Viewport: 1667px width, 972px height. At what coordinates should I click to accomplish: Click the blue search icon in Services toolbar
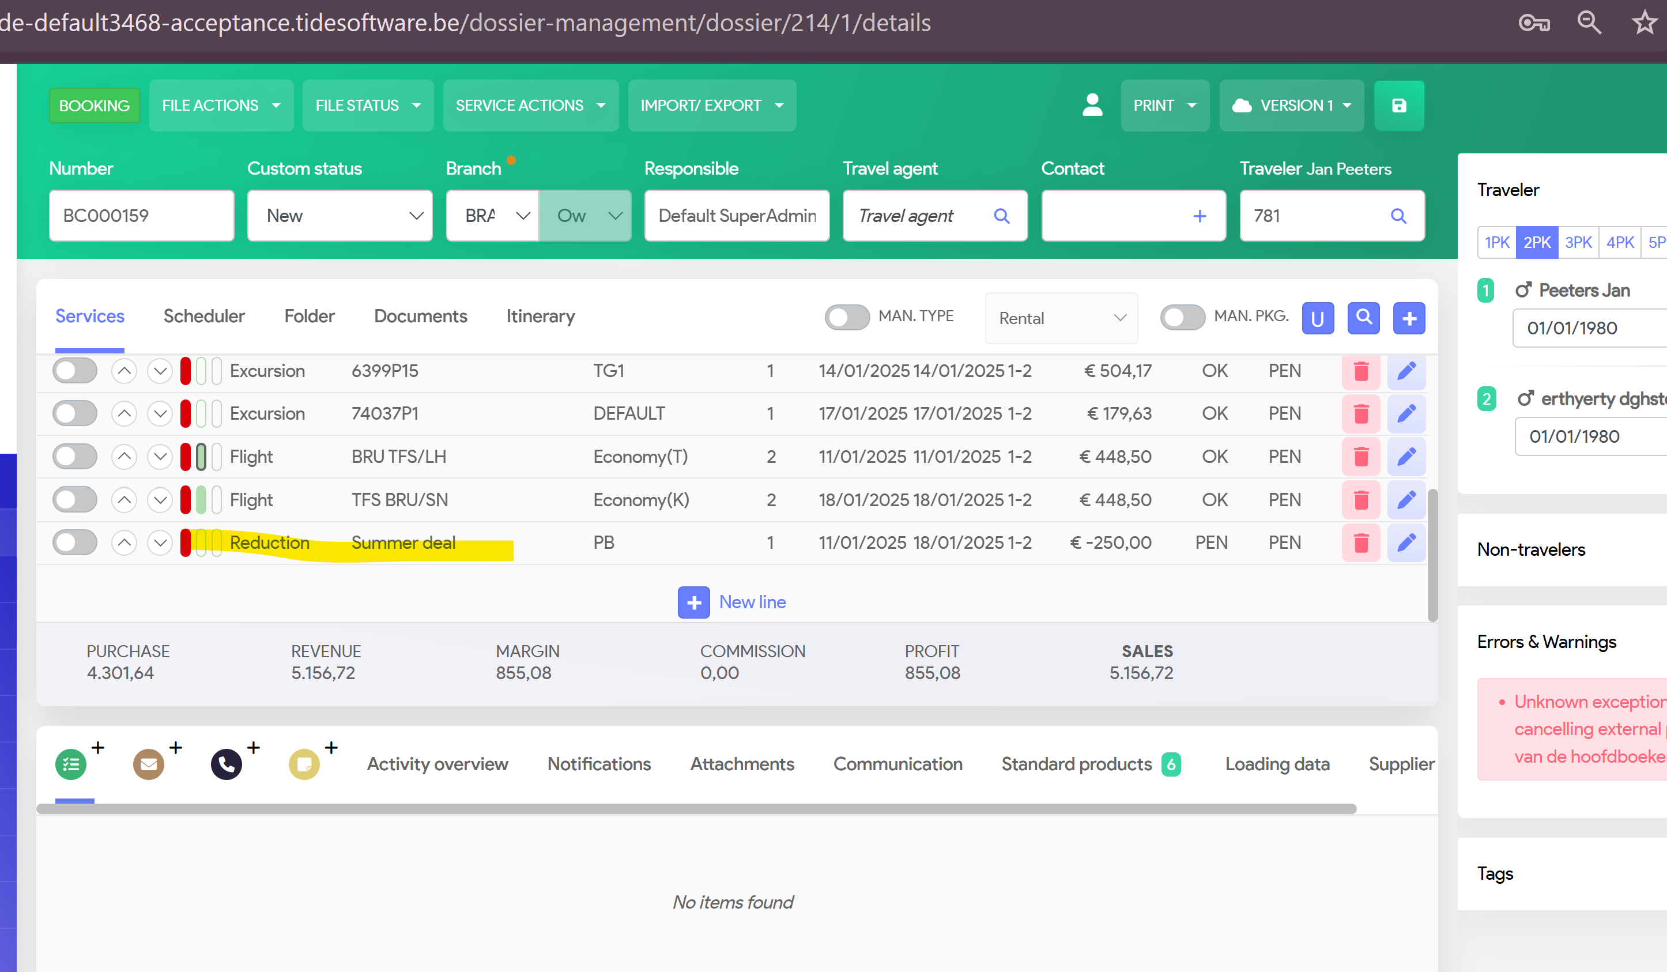click(x=1363, y=318)
